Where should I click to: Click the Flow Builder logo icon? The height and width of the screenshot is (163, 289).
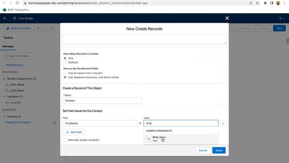[x=14, y=18]
